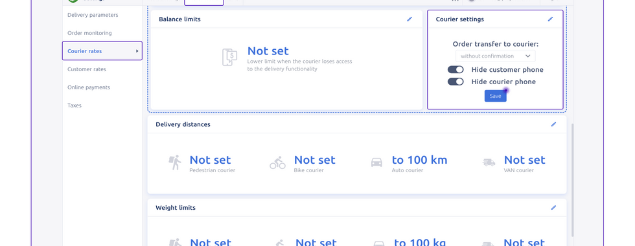The image size is (635, 246).
Task: Select Courier rates menu item
Action: [x=102, y=51]
